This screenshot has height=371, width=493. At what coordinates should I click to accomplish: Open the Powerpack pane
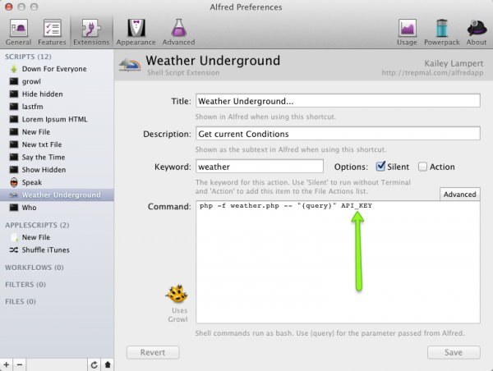click(442, 32)
